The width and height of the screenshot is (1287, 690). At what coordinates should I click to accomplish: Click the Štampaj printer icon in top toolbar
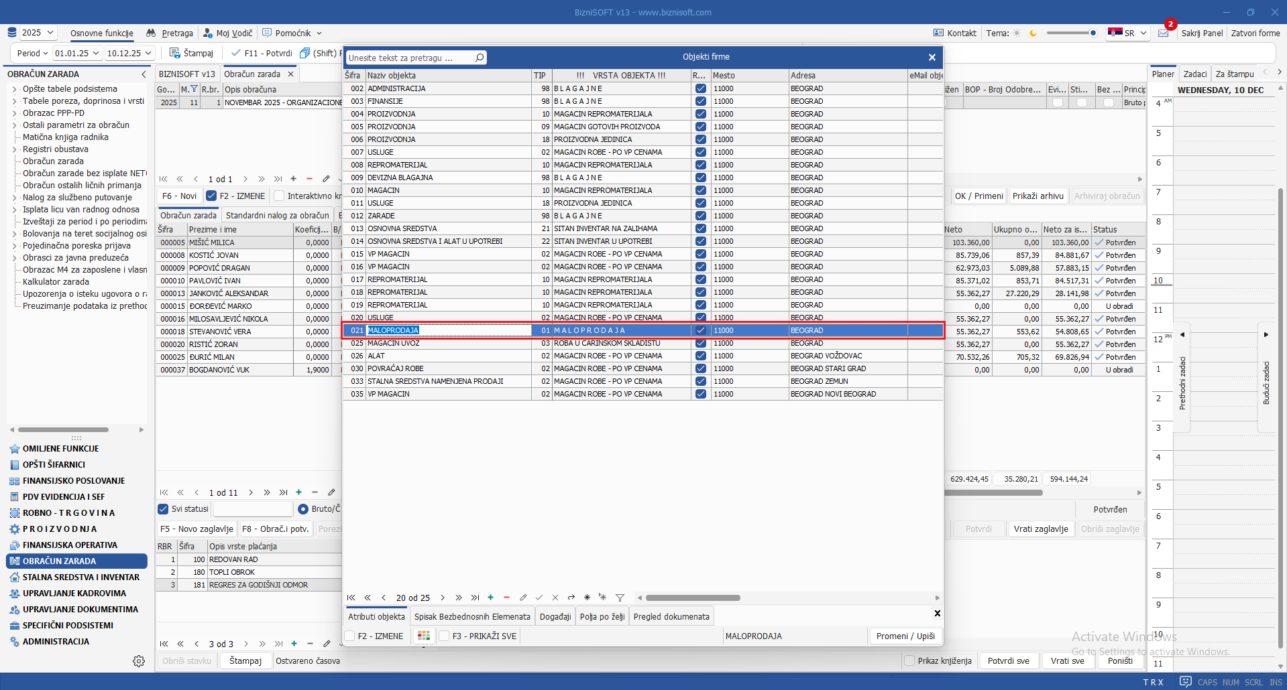pos(175,53)
